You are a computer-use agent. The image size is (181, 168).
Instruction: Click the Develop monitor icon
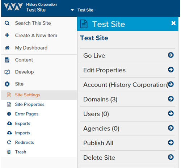pos(7,72)
